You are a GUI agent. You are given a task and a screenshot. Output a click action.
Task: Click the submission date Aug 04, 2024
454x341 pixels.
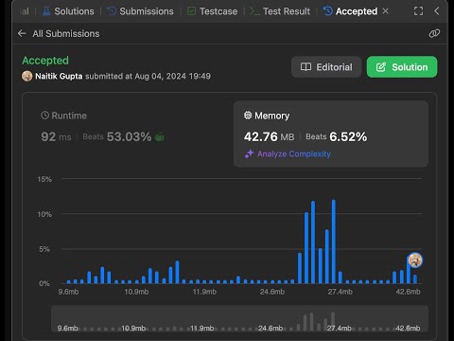(161, 76)
